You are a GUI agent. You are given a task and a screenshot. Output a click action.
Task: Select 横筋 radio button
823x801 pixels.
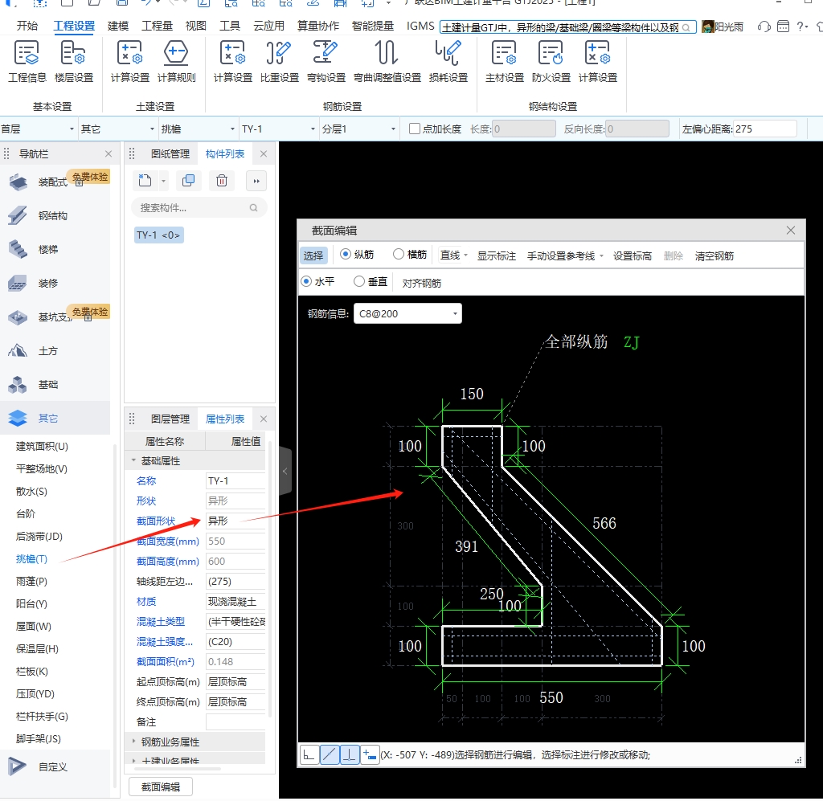[x=399, y=255]
